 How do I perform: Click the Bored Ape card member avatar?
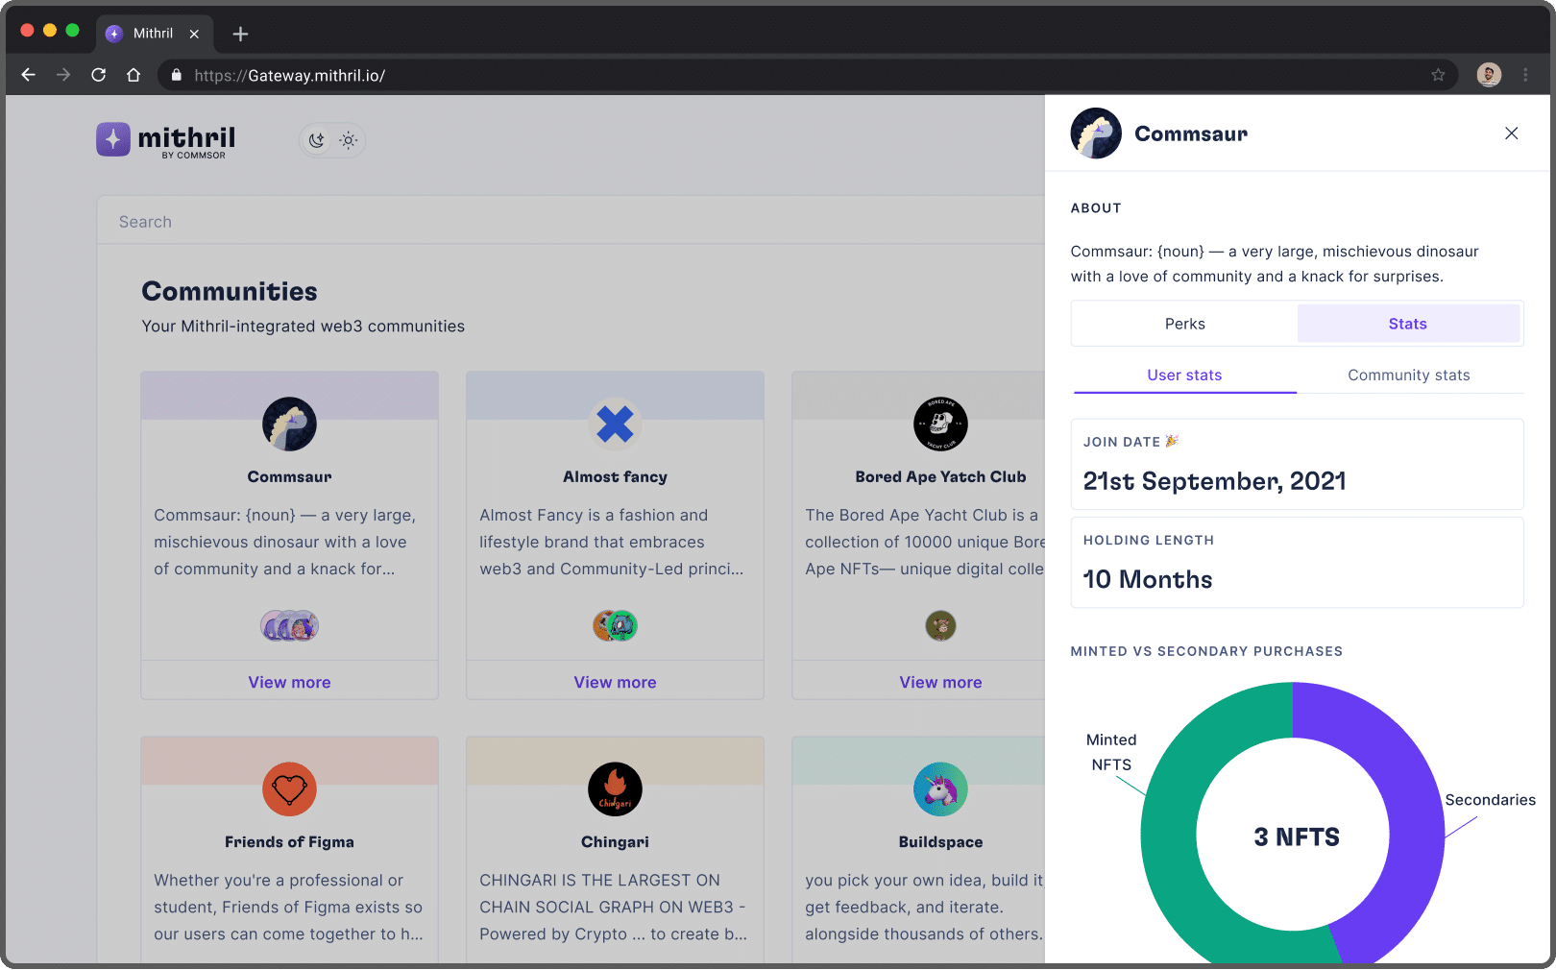[x=940, y=626]
